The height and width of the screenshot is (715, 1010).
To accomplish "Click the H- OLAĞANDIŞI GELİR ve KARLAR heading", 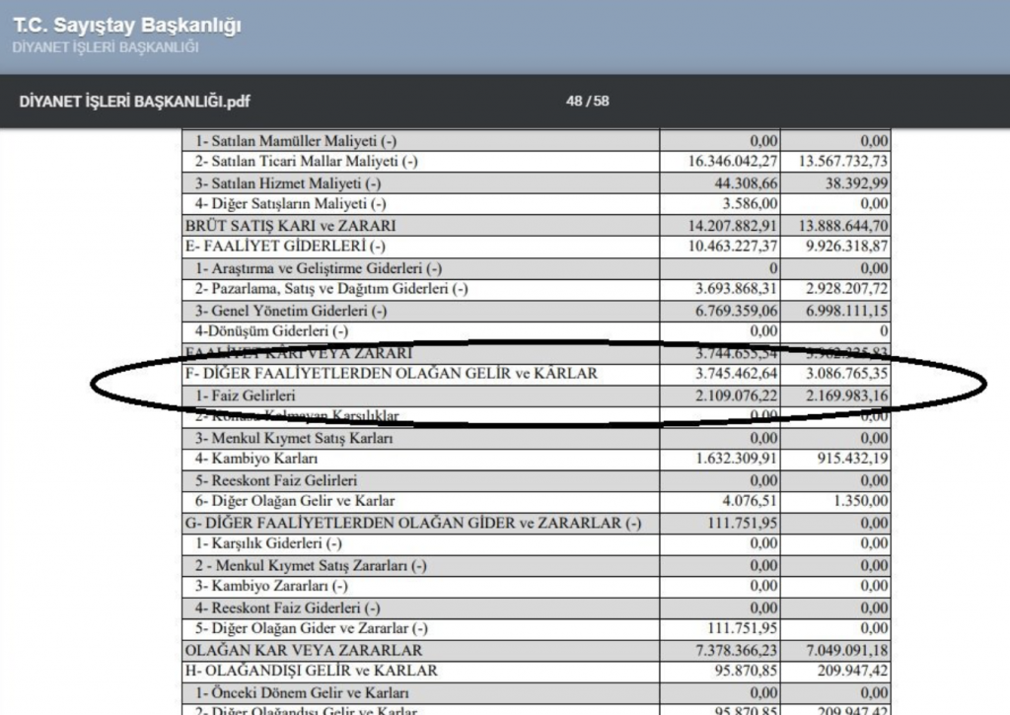I will coord(312,671).
